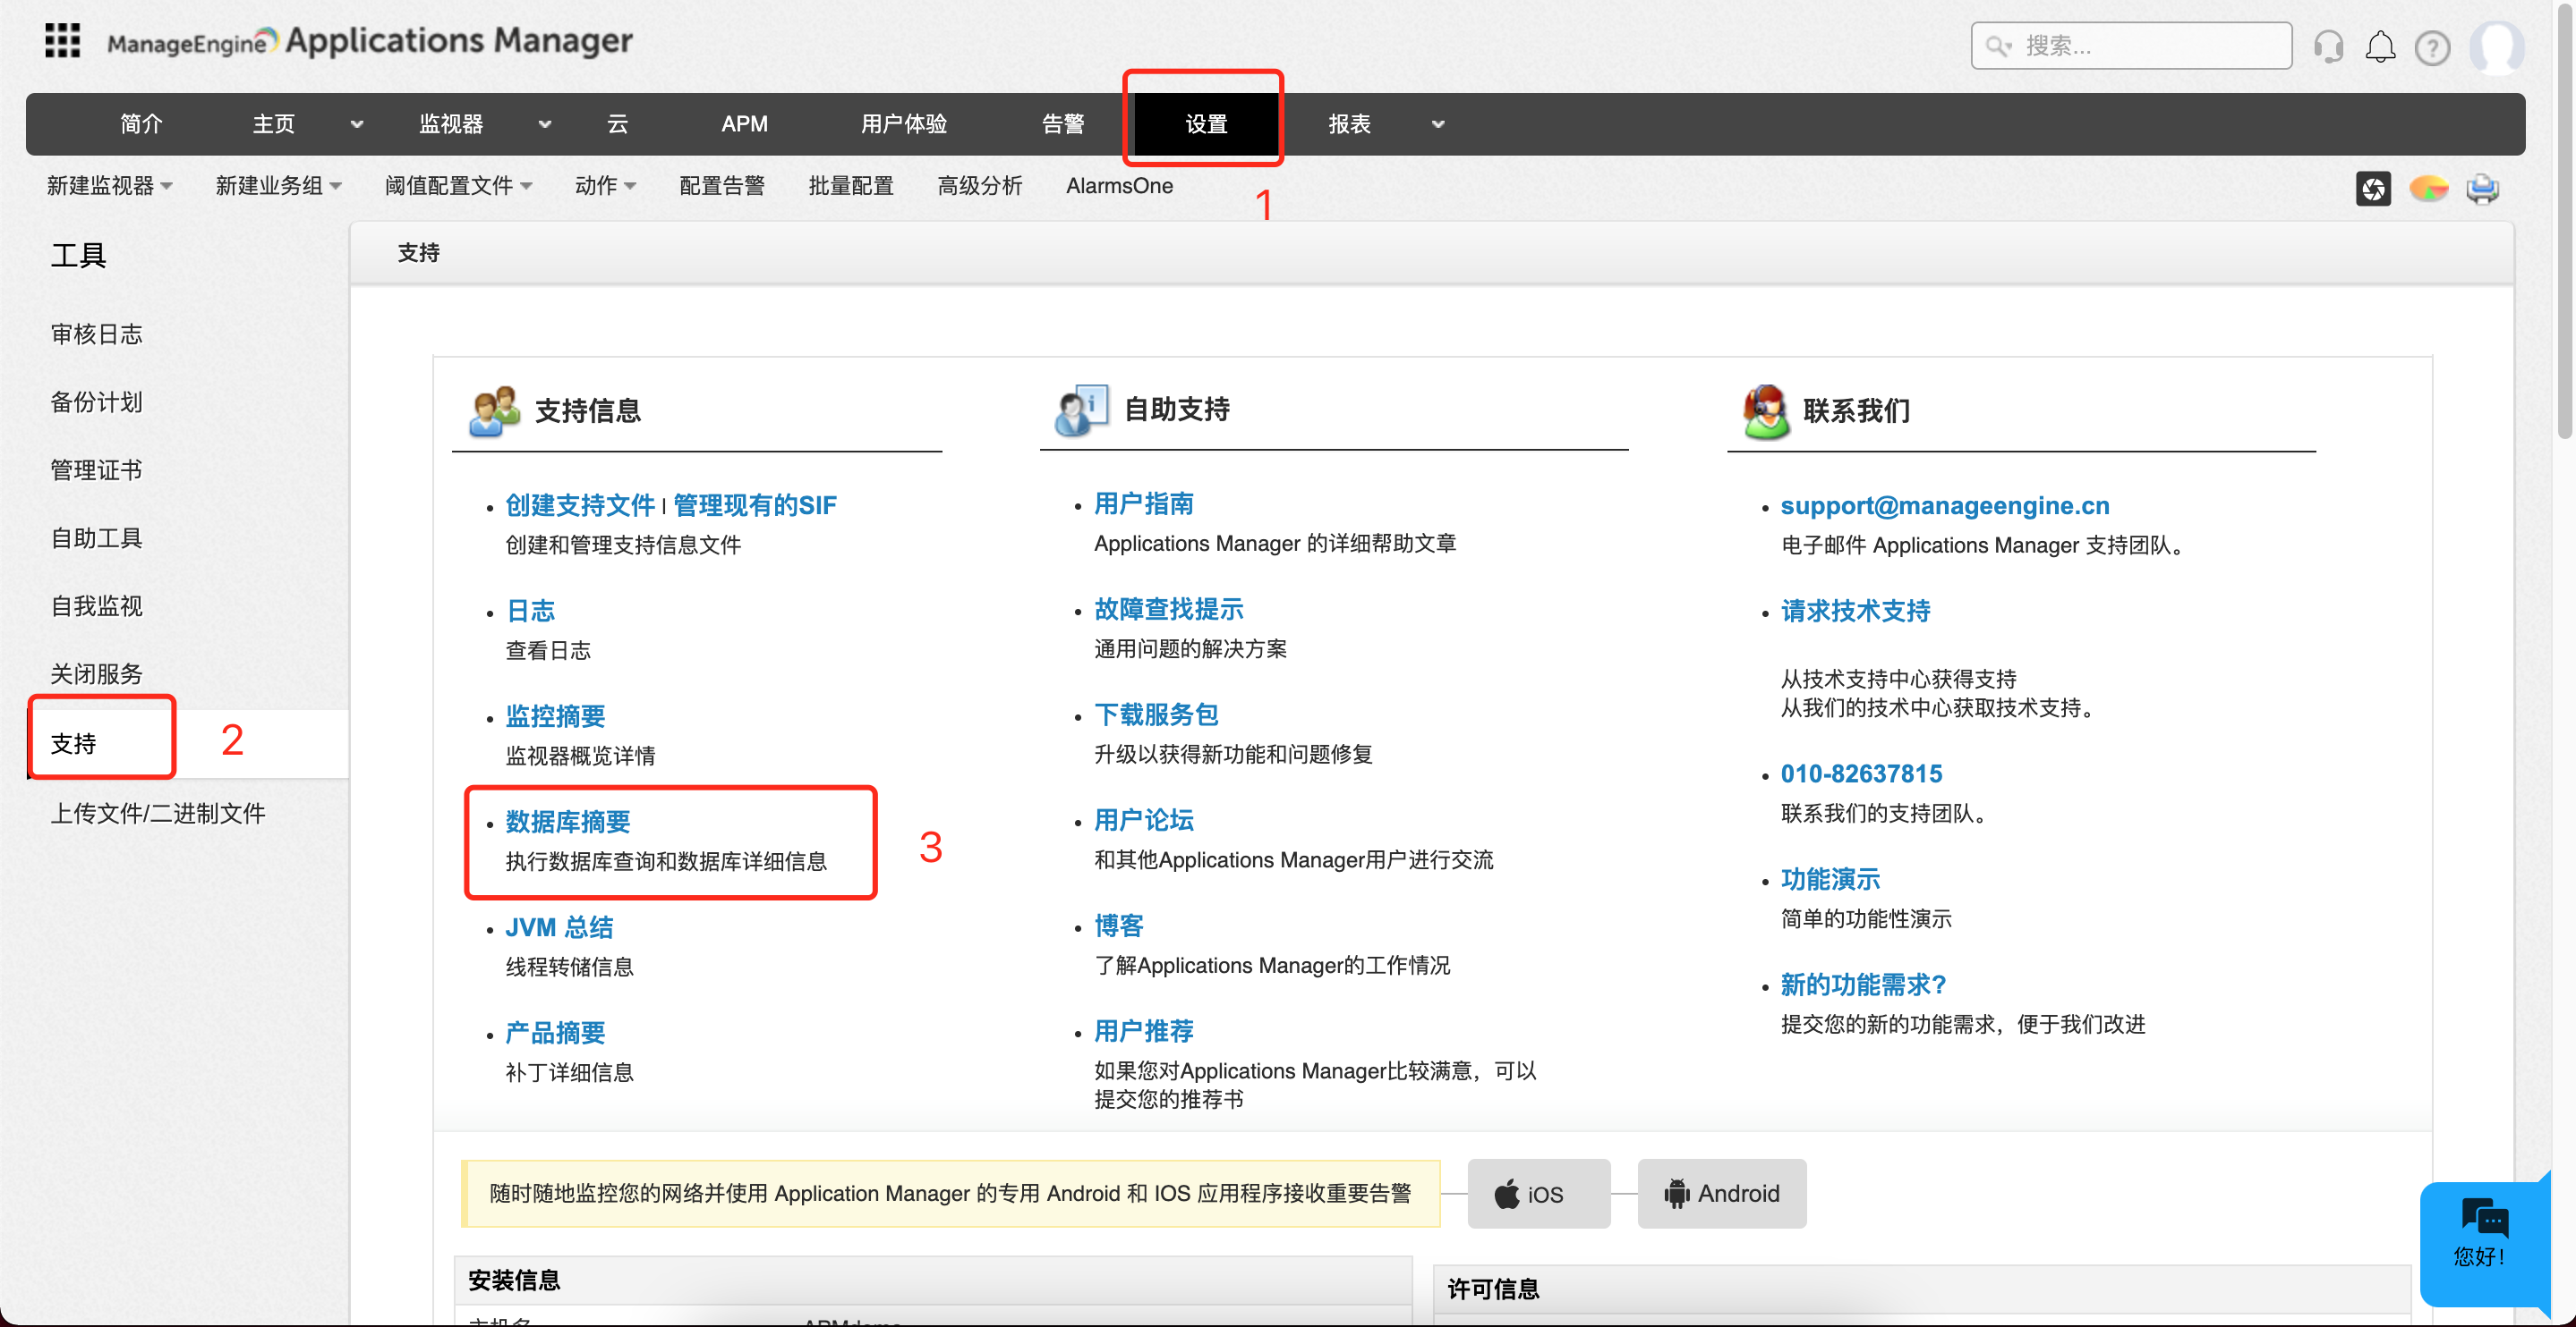Open the JVM 总结 link

coord(559,927)
